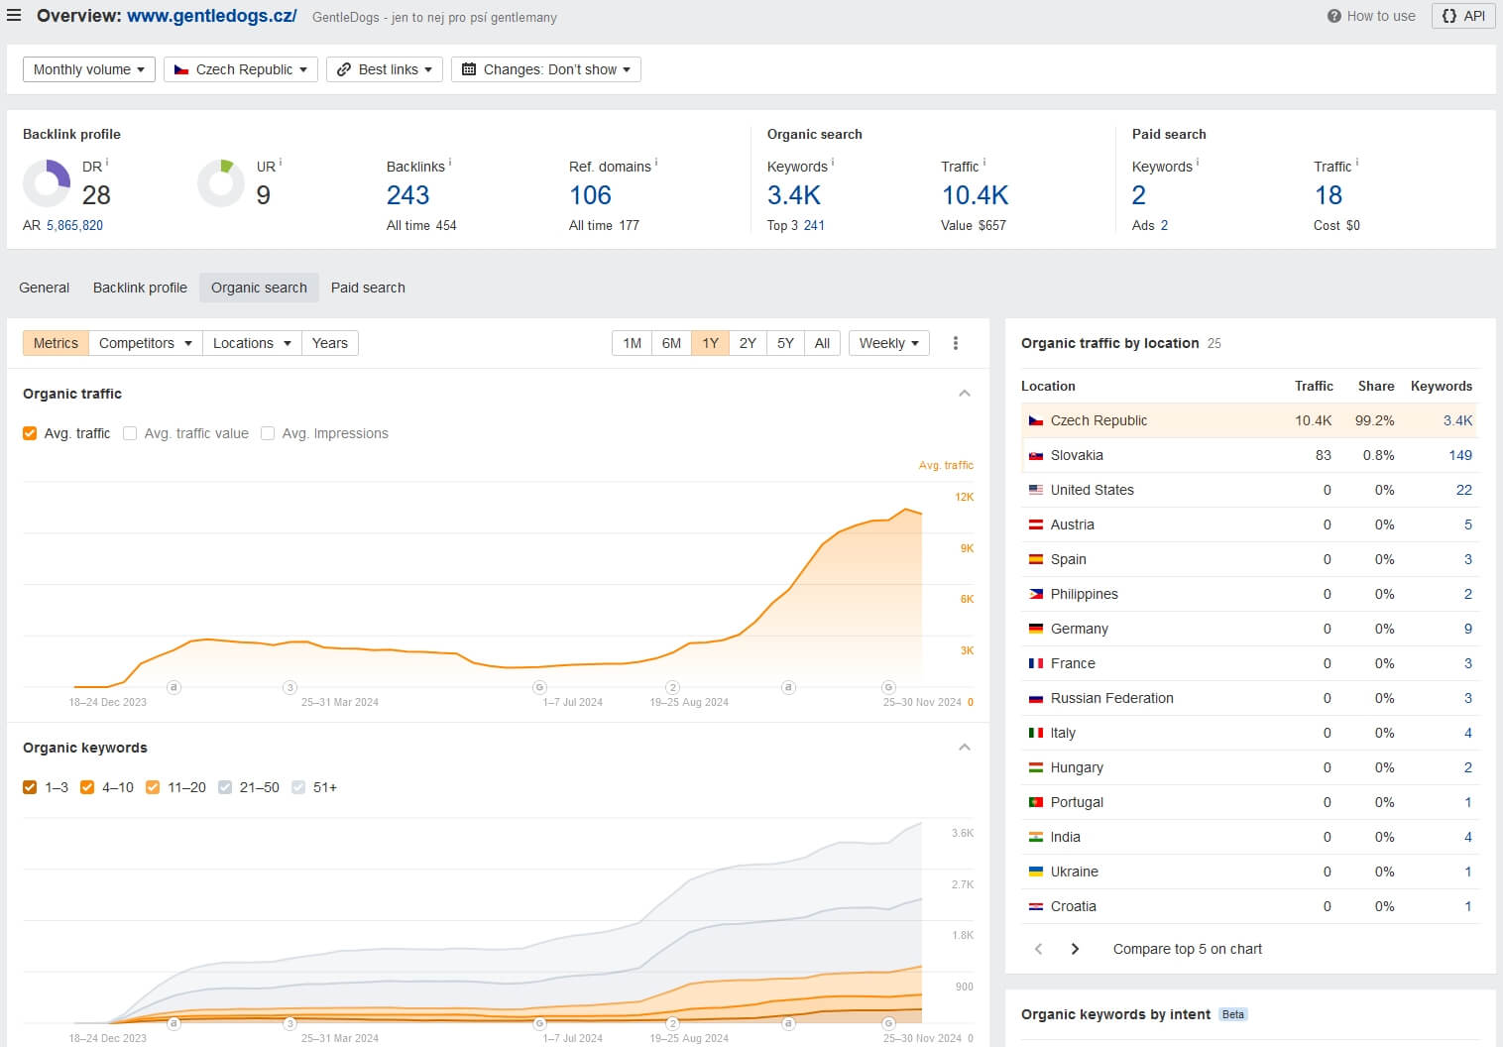The height and width of the screenshot is (1047, 1503).
Task: Set chart range to 2Y
Action: pyautogui.click(x=748, y=343)
